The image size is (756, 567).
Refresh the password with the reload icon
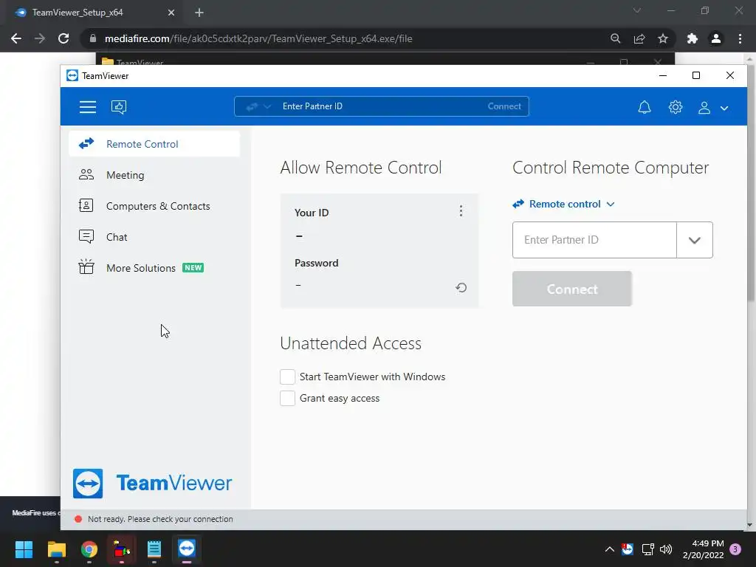(x=461, y=287)
